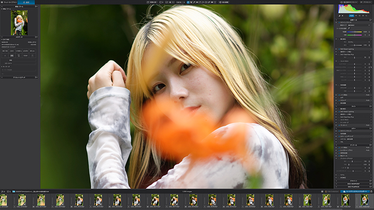Click the folder icon in filmstrip path
Viewport: 374px width, 210px height.
[14, 192]
